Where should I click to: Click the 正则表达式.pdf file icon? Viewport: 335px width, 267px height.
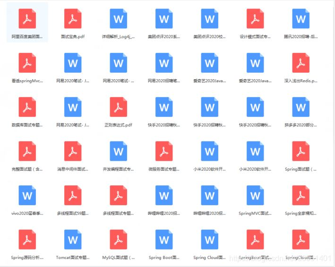pyautogui.click(x=119, y=107)
